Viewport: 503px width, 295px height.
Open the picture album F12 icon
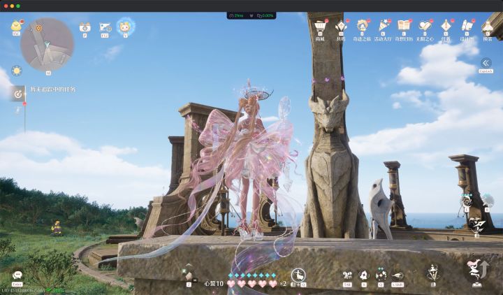(x=105, y=27)
